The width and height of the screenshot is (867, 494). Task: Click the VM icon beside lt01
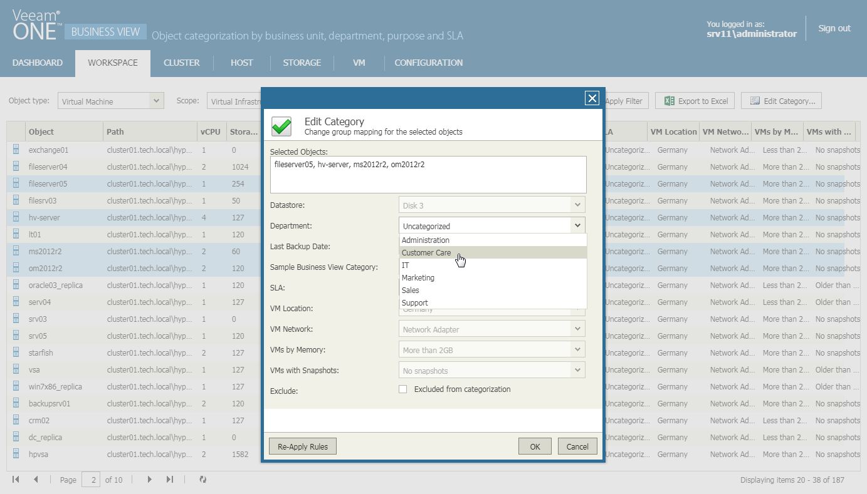click(16, 235)
